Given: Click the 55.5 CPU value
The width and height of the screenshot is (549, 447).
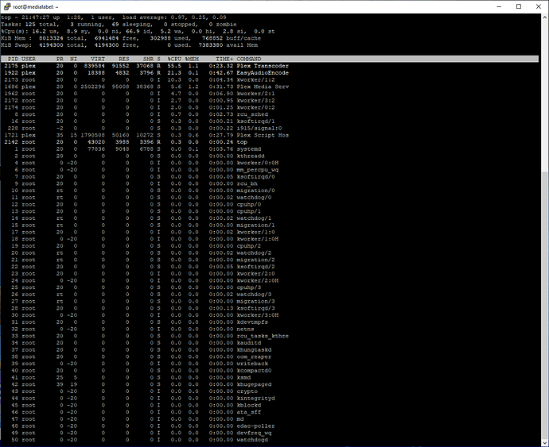Looking at the screenshot, I should (x=174, y=66).
